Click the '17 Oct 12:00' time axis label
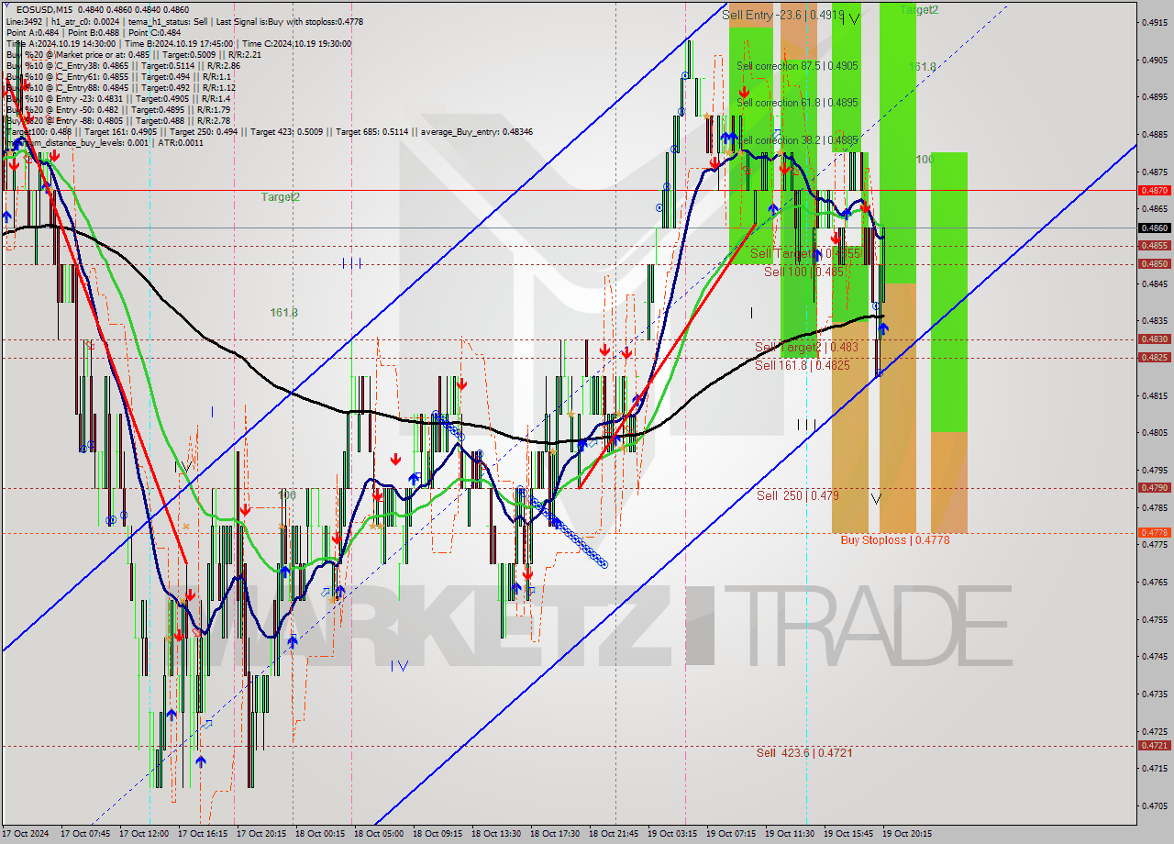The height and width of the screenshot is (844, 1174). 144,834
